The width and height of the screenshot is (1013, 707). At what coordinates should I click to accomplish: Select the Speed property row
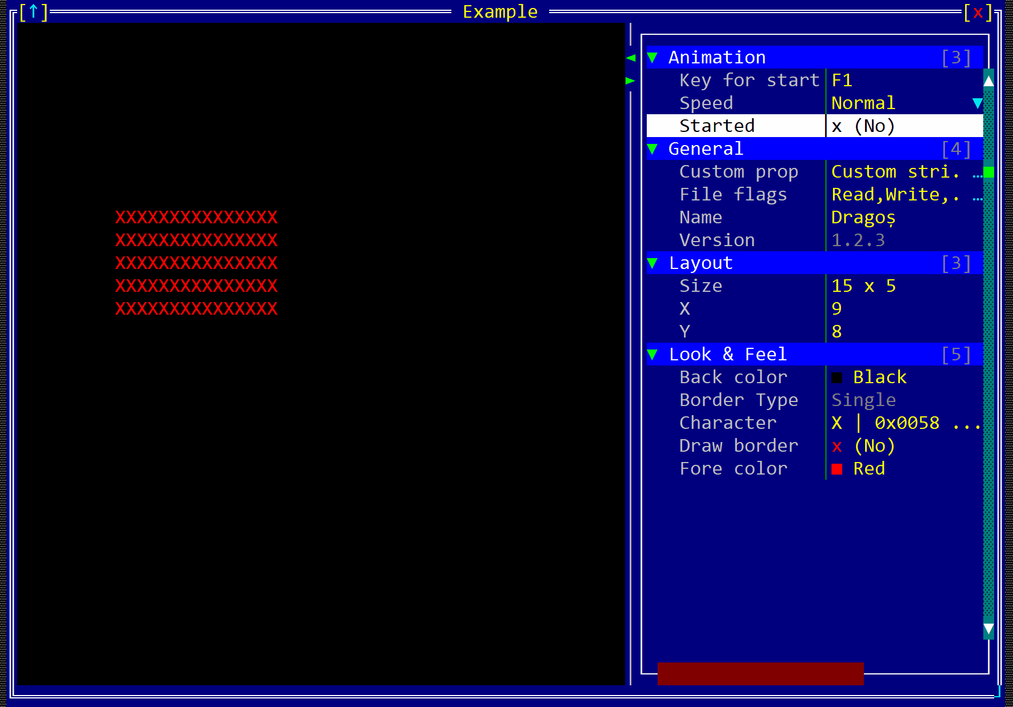[815, 103]
